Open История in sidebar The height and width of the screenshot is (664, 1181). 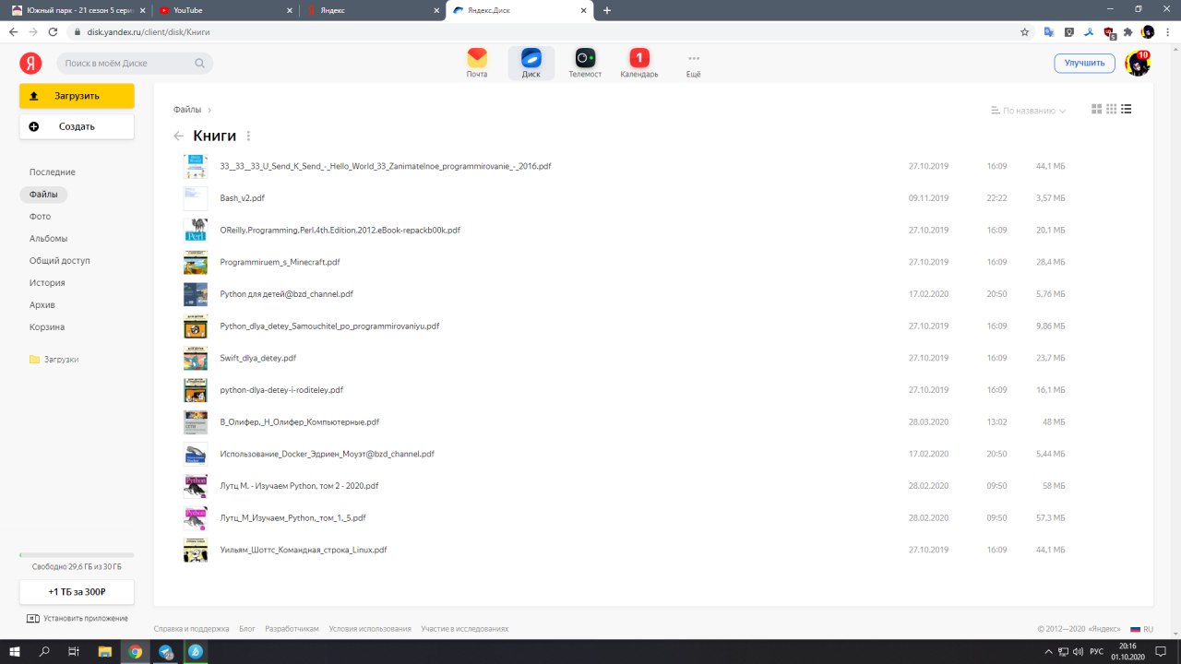[47, 283]
